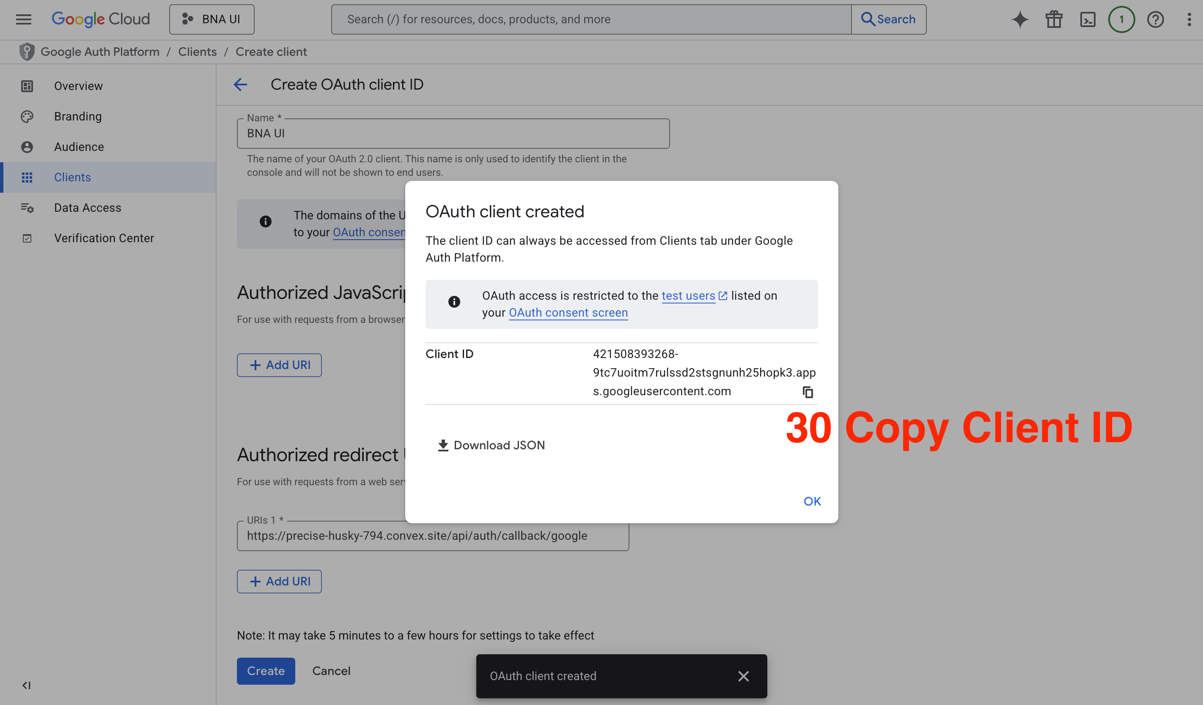
Task: Click the Cancel button
Action: (x=331, y=671)
